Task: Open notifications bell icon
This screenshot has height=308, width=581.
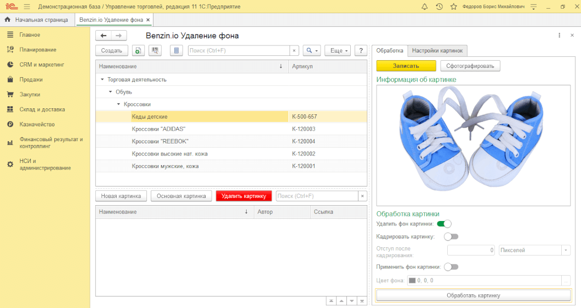Action: click(x=425, y=7)
